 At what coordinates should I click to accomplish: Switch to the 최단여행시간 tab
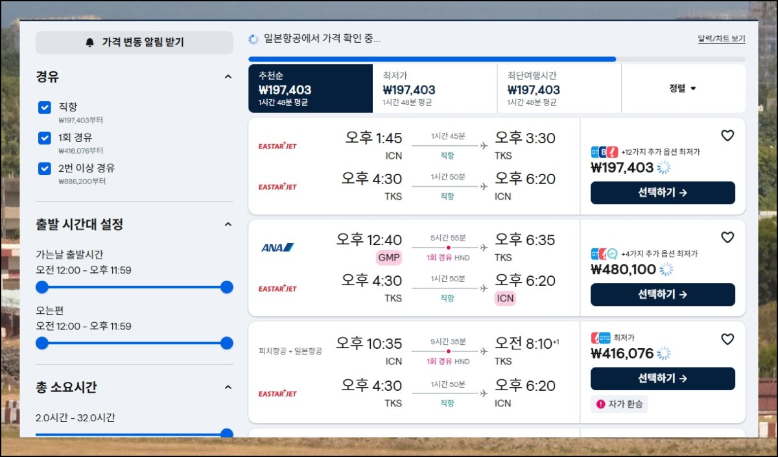click(x=560, y=88)
